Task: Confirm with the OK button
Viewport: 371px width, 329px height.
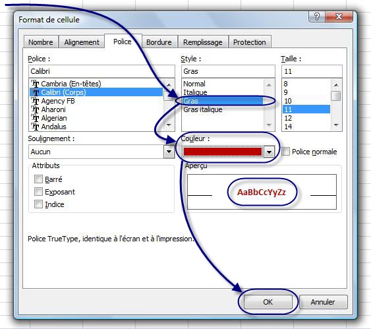Action: click(x=268, y=302)
